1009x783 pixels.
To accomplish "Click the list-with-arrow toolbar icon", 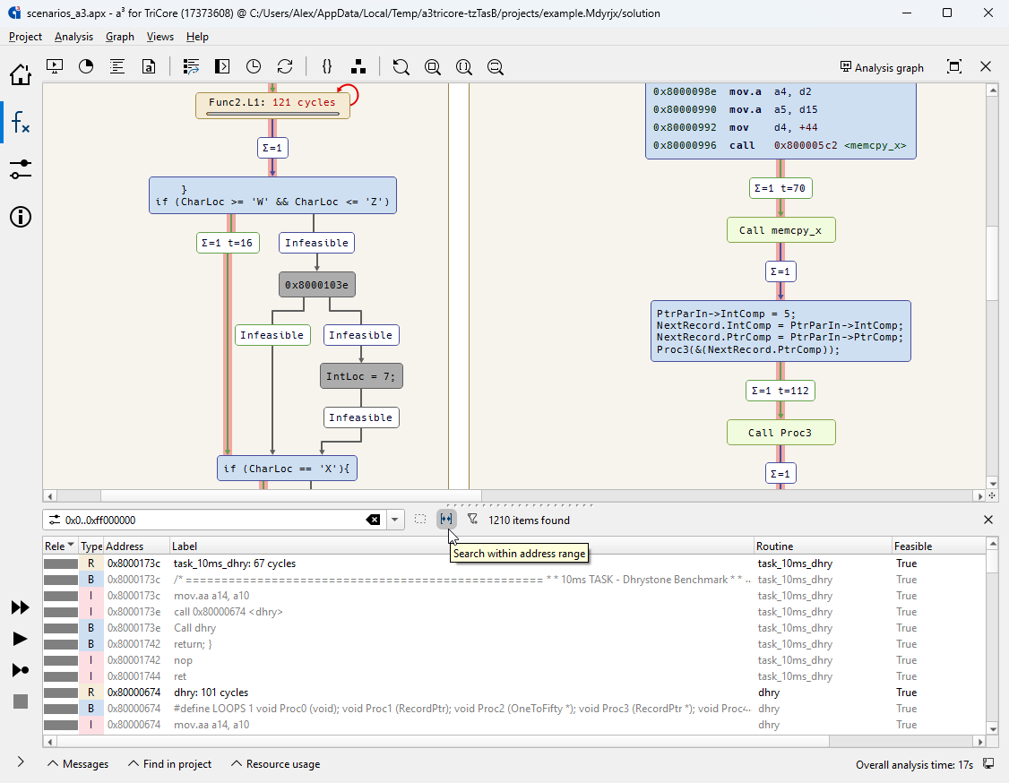I will (x=191, y=66).
